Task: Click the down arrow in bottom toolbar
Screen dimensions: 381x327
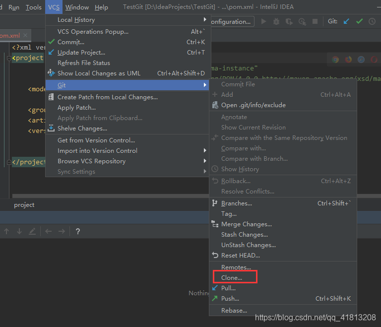Action: (x=19, y=231)
